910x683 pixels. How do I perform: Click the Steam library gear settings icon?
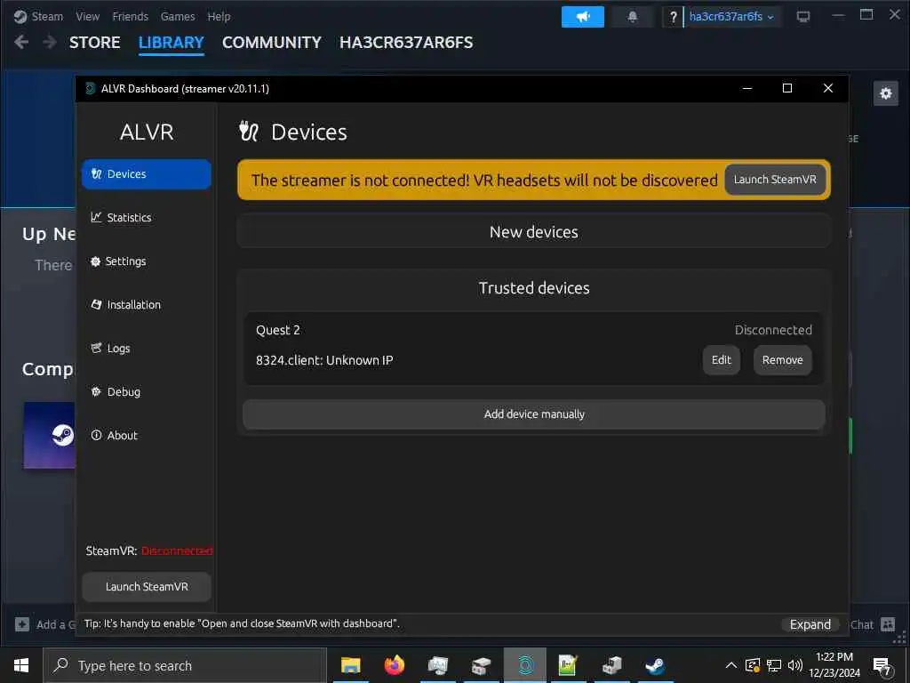886,92
